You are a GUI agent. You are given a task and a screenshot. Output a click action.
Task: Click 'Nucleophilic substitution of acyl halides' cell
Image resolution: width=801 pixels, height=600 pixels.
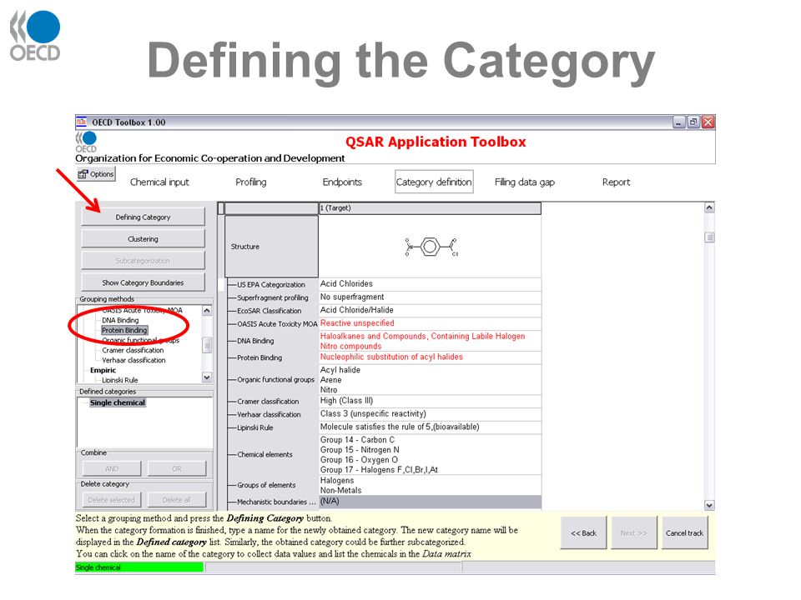click(x=430, y=357)
